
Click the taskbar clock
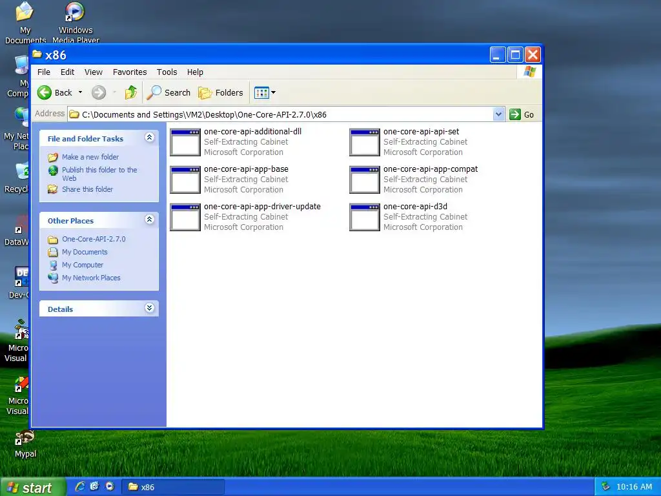coord(634,487)
